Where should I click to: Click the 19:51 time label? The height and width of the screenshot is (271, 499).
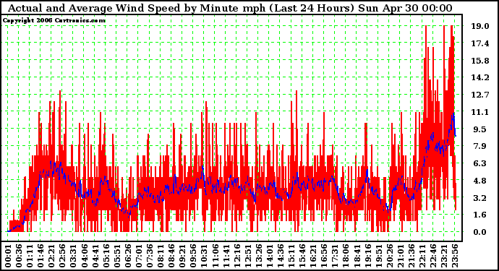tap(379, 256)
